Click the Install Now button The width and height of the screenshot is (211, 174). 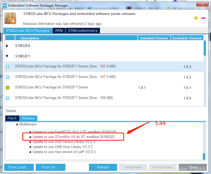point(133,167)
